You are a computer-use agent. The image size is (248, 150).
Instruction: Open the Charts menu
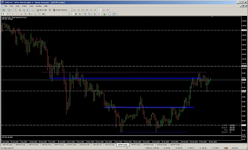24,6
